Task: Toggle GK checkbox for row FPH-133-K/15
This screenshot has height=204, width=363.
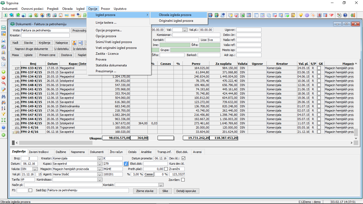Action: pyautogui.click(x=319, y=68)
